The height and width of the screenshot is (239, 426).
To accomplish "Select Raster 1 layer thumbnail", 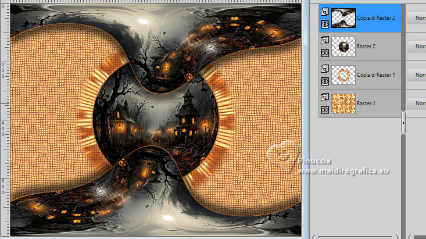I will (343, 104).
